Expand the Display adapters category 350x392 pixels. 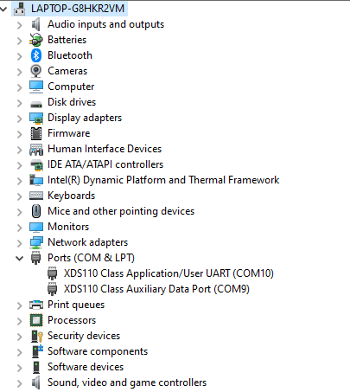(20, 119)
